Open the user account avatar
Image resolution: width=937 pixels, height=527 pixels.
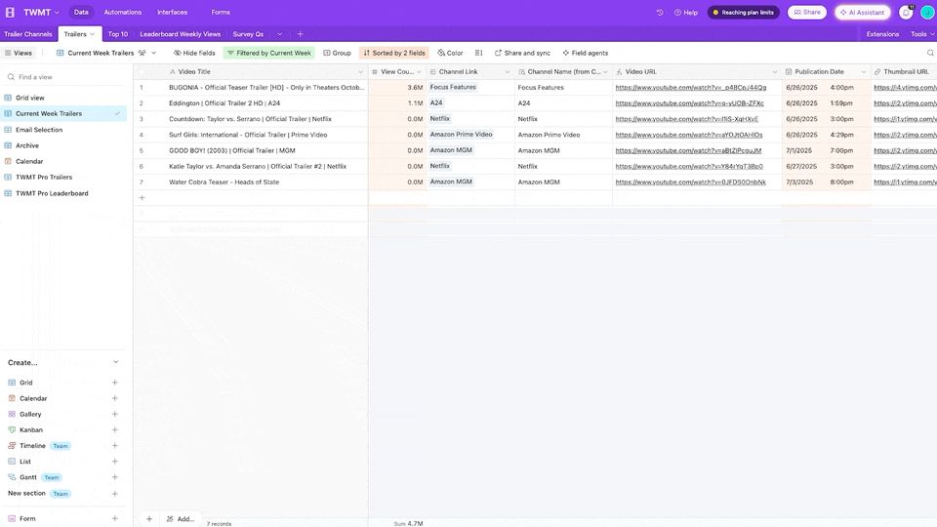click(927, 13)
